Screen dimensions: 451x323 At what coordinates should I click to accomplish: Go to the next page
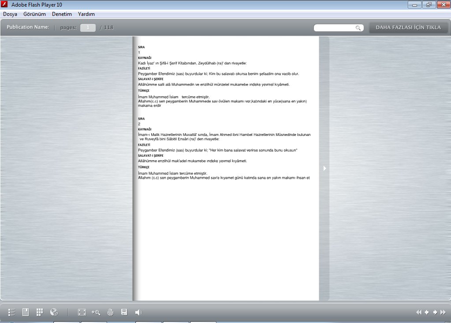(x=435, y=312)
